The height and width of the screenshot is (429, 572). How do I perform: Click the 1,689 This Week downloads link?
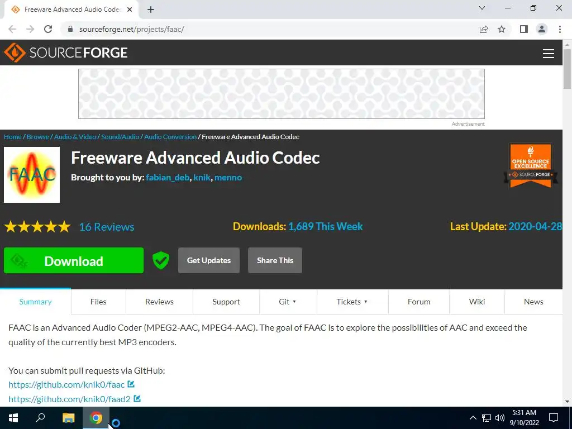(326, 227)
